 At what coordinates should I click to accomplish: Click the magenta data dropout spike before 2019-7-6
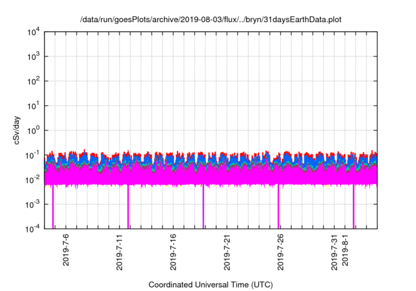pyautogui.click(x=53, y=207)
